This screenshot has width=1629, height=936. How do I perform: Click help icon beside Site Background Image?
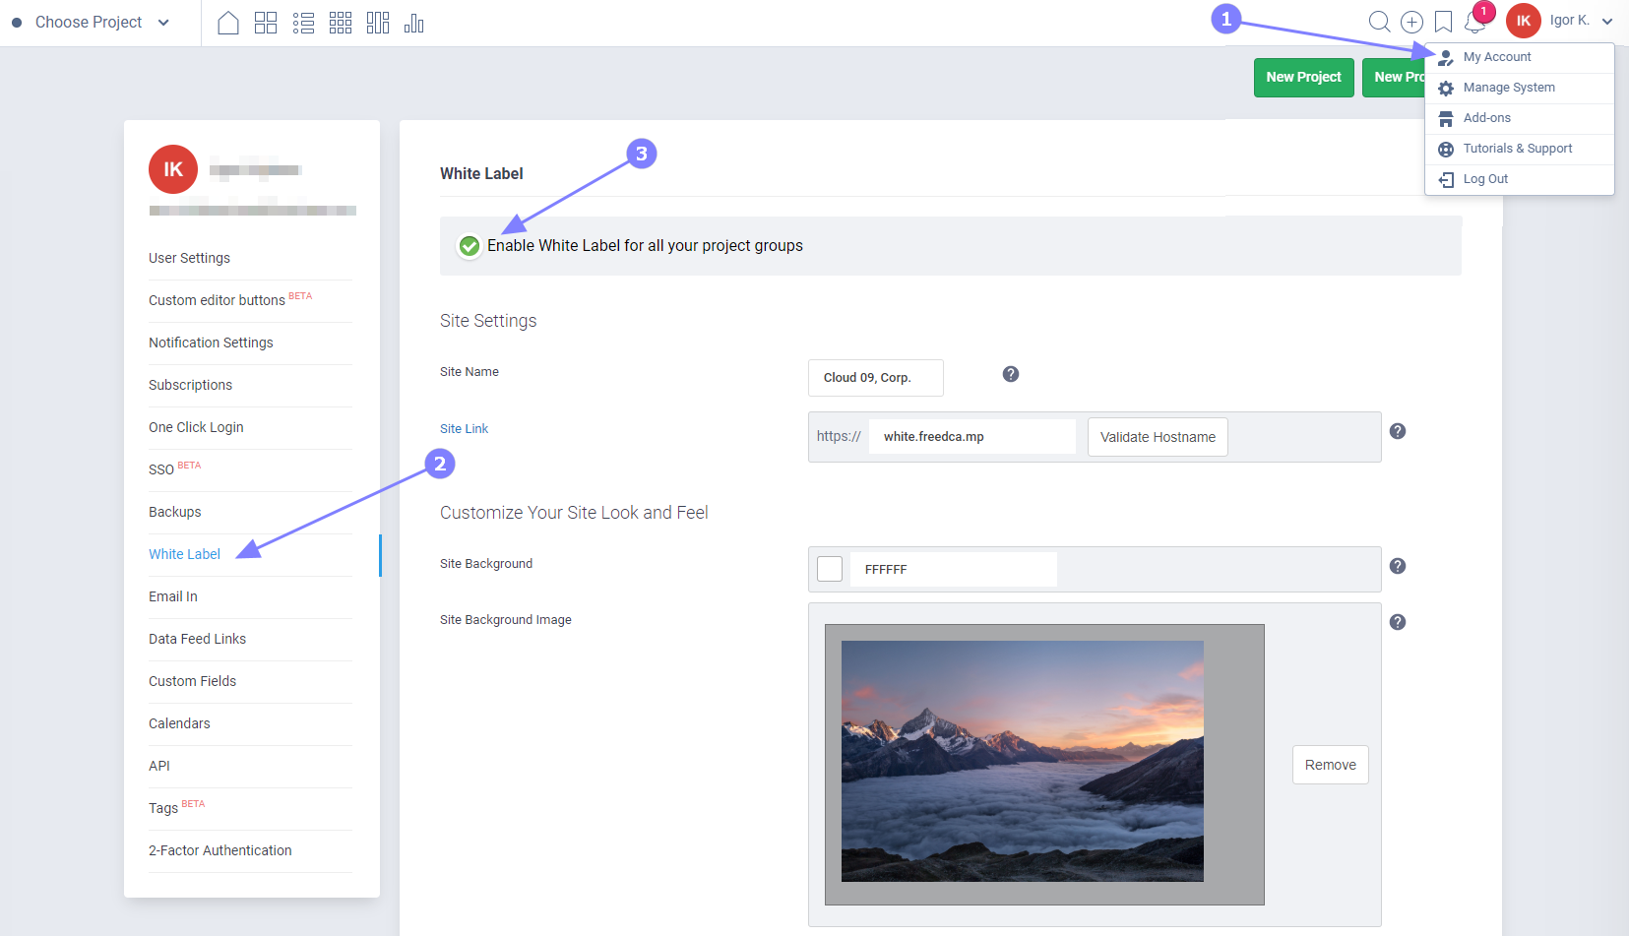point(1398,622)
